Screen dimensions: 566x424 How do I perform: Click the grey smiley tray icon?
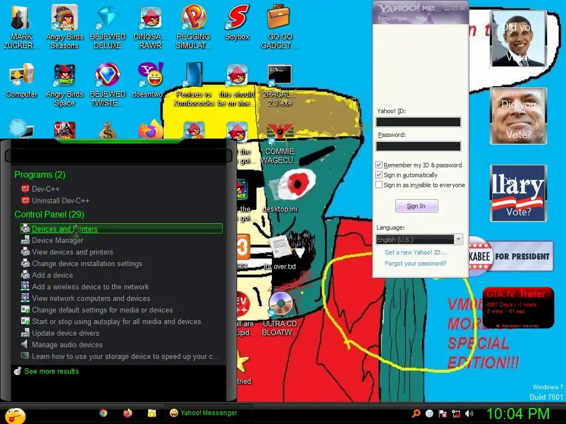pyautogui.click(x=429, y=414)
